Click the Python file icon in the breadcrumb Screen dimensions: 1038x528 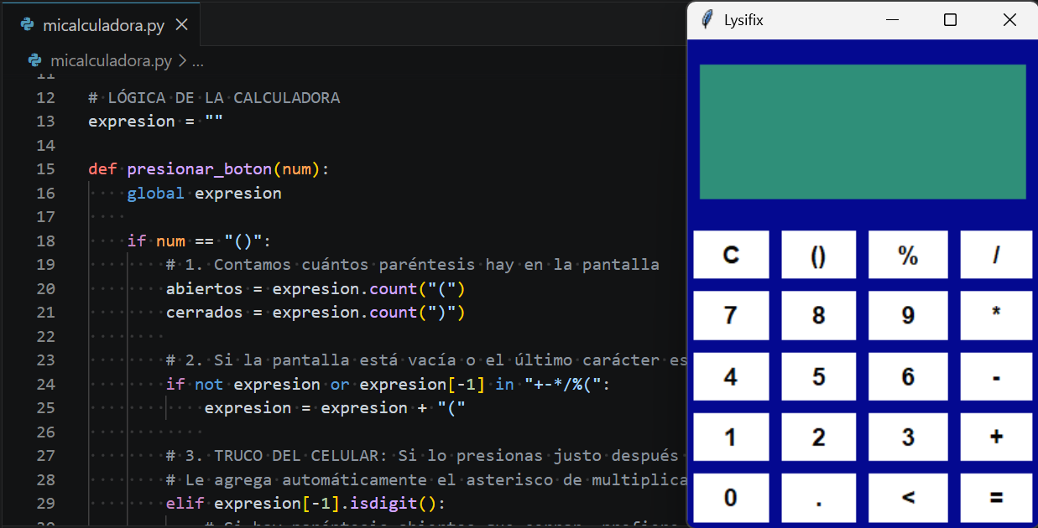click(34, 60)
